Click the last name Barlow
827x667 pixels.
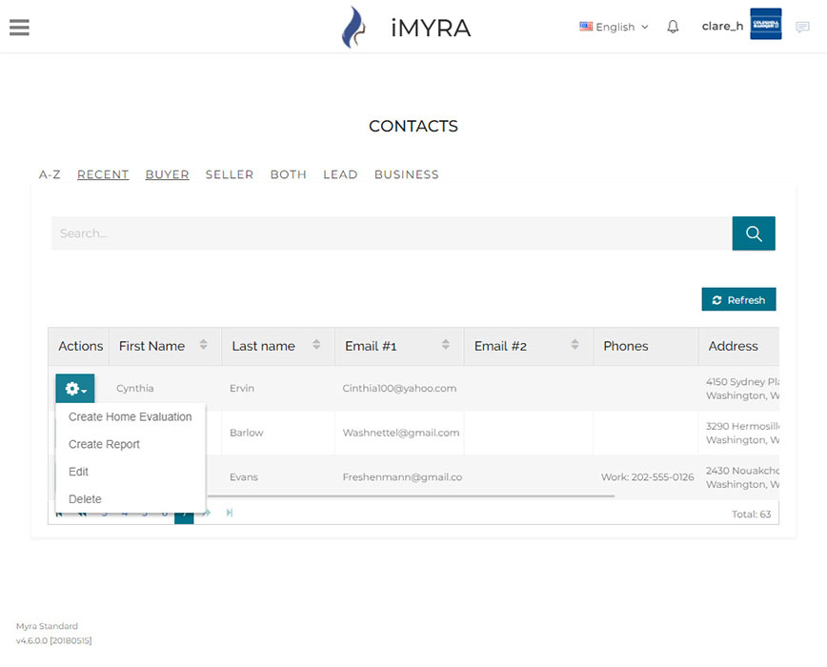click(x=247, y=433)
